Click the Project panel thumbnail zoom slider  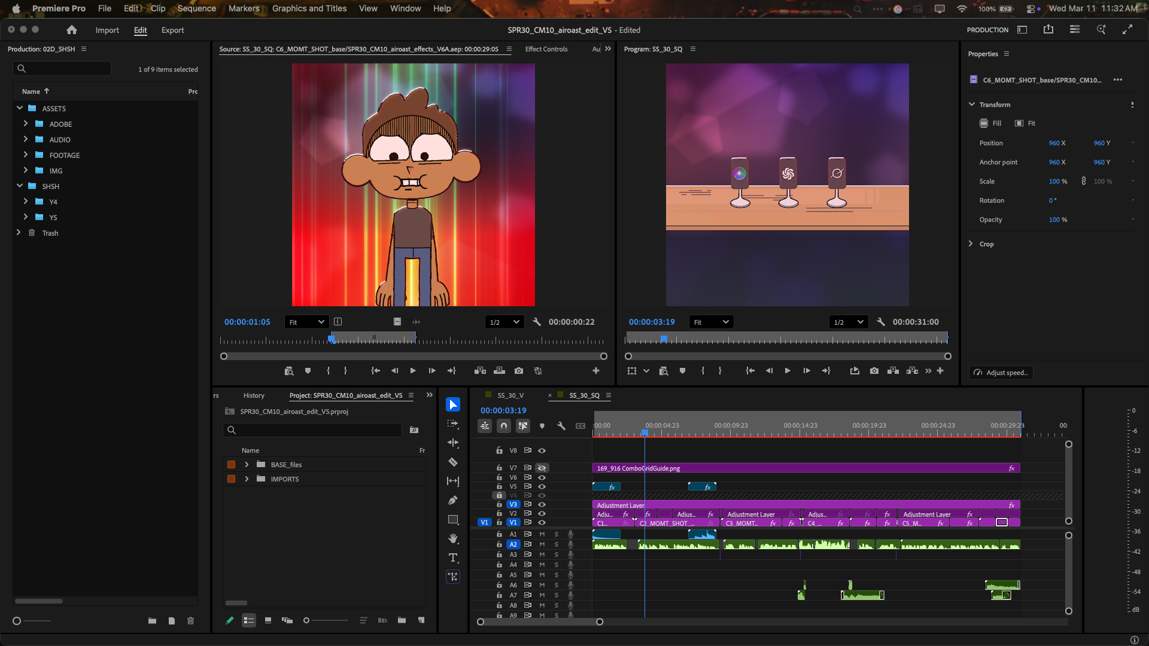(326, 621)
